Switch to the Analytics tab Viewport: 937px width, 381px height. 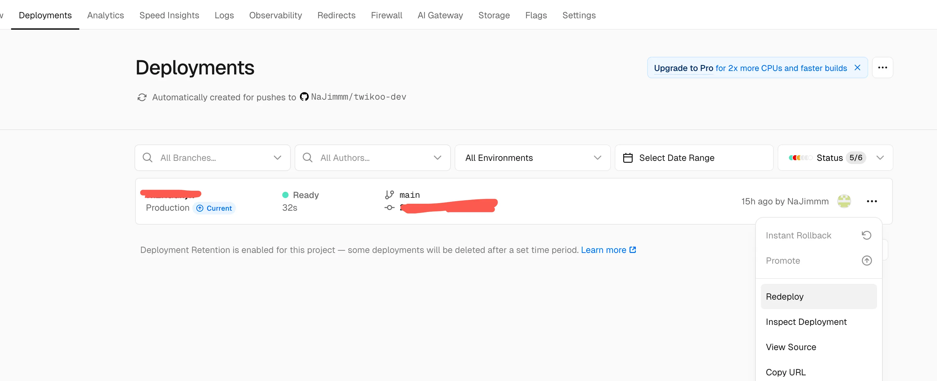pyautogui.click(x=105, y=15)
